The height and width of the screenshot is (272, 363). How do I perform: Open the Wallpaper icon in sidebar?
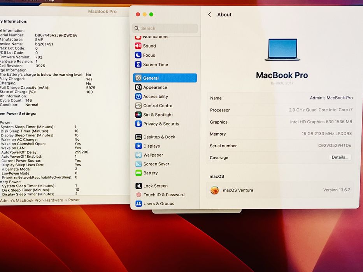[x=139, y=155]
